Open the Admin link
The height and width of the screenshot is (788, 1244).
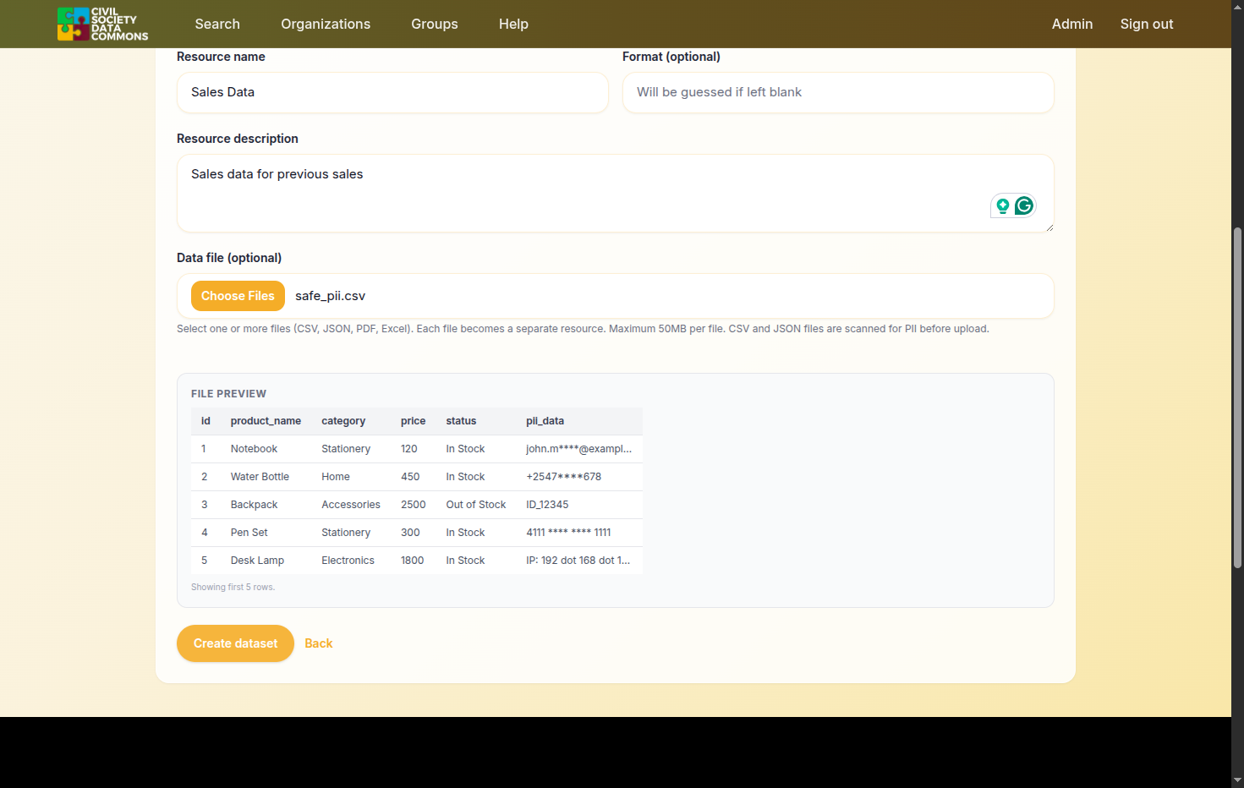(x=1072, y=24)
